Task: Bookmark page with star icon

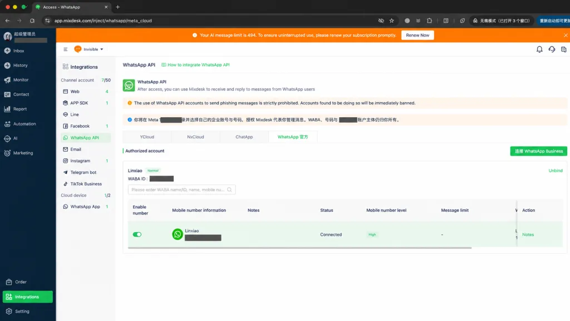Action: 391,21
